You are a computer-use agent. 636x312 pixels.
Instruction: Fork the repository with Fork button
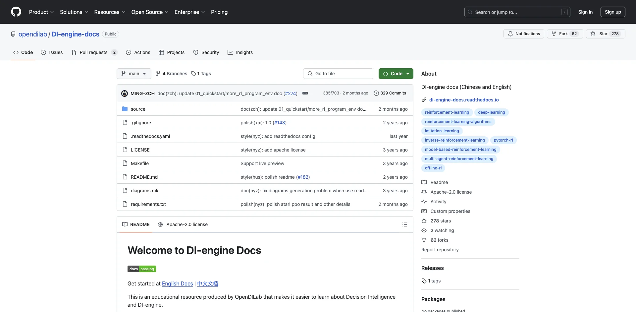coord(565,34)
